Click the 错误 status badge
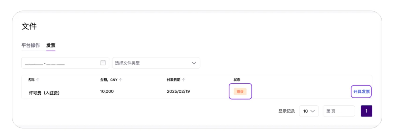This screenshot has width=394, height=139. [240, 91]
